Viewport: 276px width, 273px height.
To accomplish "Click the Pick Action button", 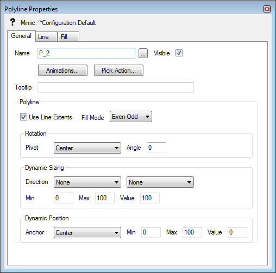I will 118,71.
